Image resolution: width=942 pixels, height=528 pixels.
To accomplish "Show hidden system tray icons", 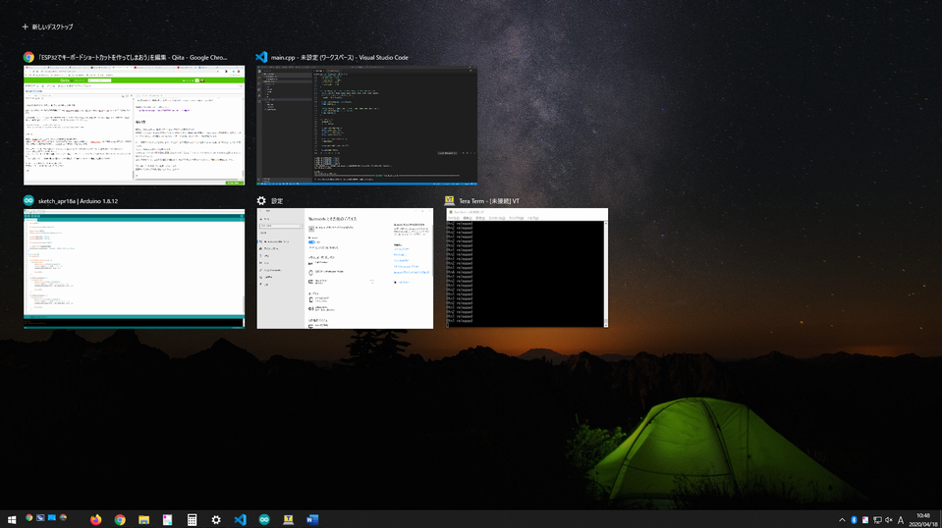I will point(842,520).
